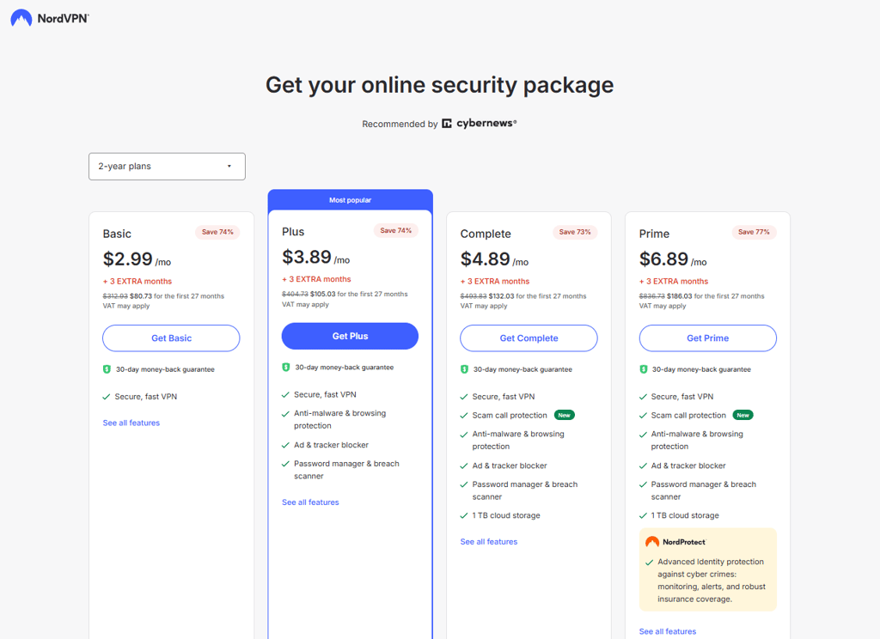Click 30-day money-back guarantee text in Prime card
This screenshot has width=880, height=639.
[x=701, y=369]
